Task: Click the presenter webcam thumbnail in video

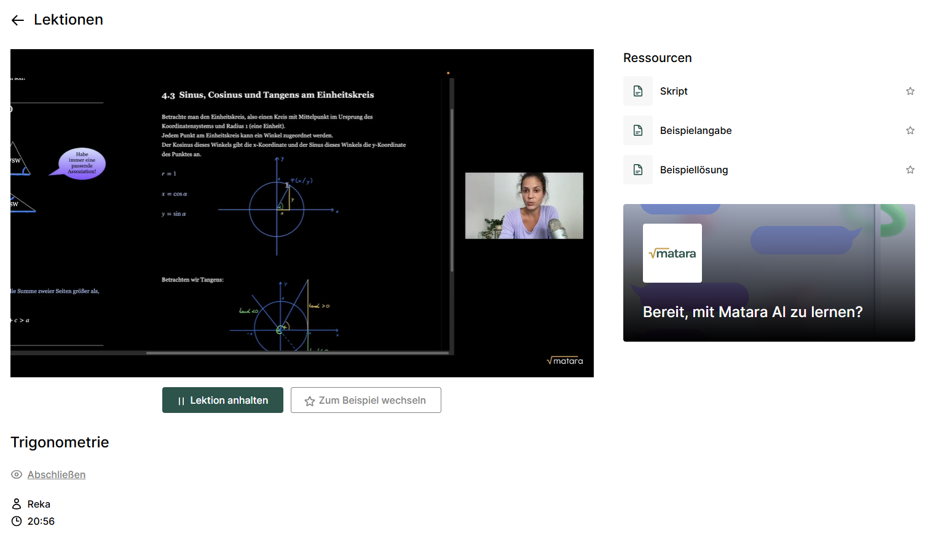Action: click(x=524, y=205)
